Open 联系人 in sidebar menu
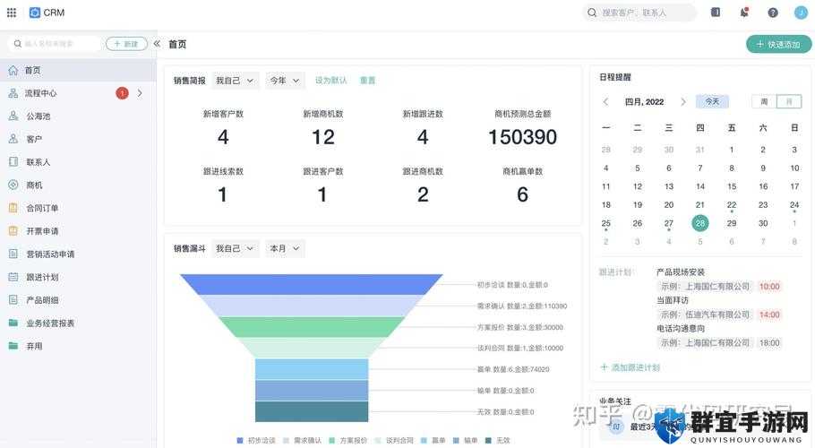 coord(78,161)
